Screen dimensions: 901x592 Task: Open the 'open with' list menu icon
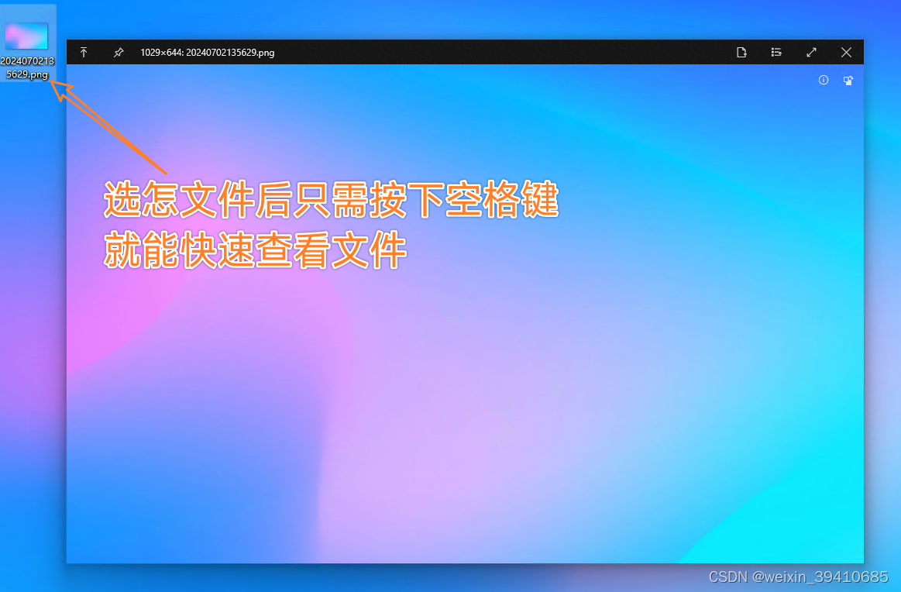tap(776, 52)
